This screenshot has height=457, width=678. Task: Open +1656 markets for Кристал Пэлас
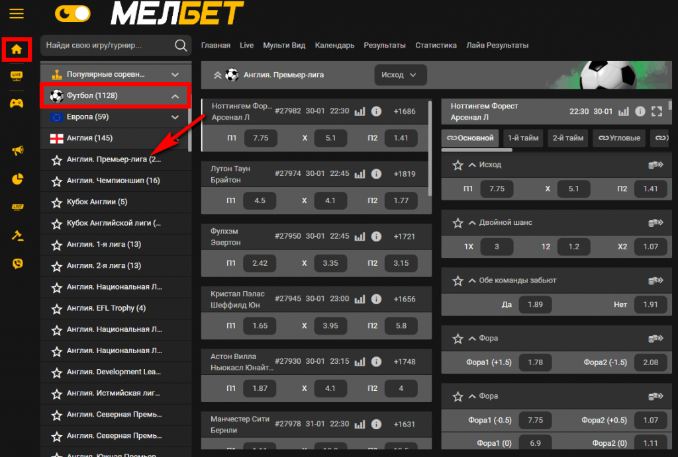[x=405, y=300]
